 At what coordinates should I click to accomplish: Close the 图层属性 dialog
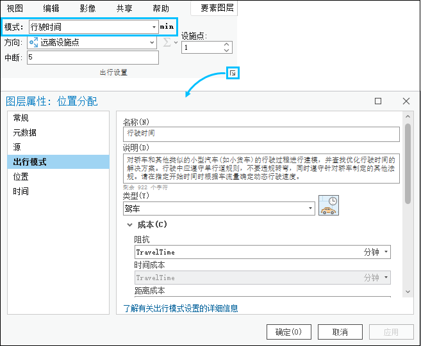[x=406, y=101]
